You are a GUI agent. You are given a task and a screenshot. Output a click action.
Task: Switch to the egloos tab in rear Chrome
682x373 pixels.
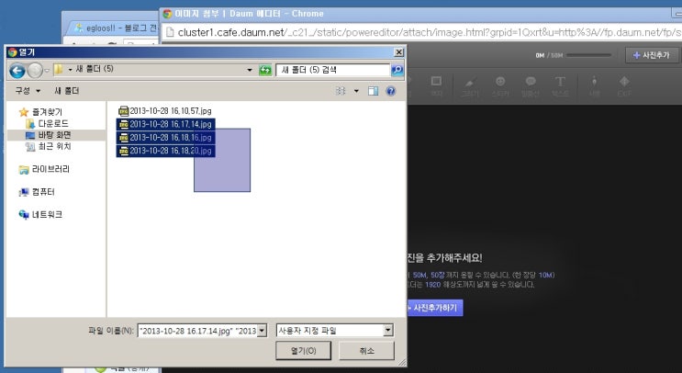tap(114, 28)
